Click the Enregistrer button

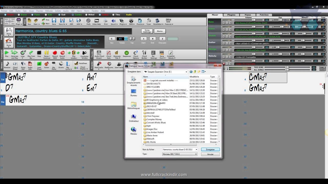coord(210,149)
